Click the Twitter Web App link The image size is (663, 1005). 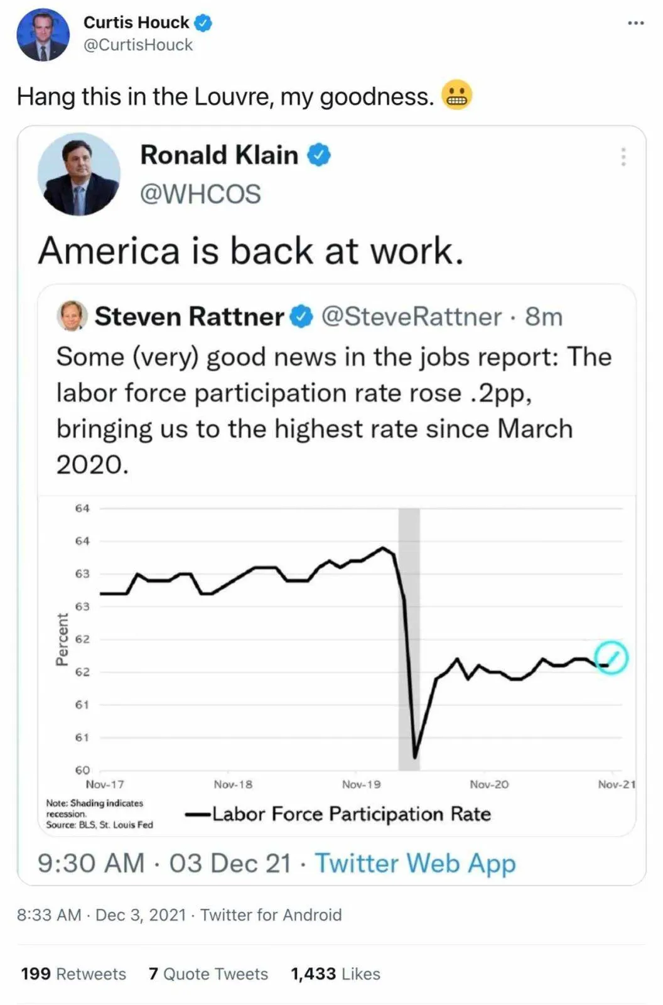(414, 863)
